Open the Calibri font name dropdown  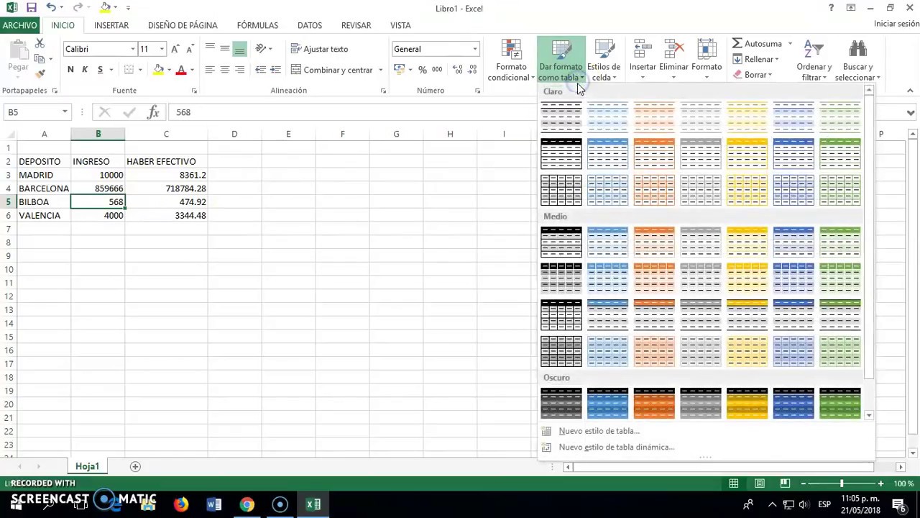132,49
